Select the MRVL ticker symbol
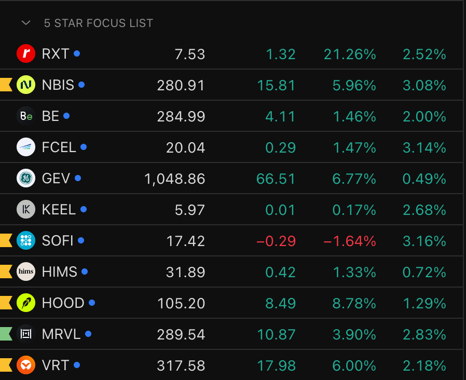This screenshot has width=466, height=380. (61, 334)
